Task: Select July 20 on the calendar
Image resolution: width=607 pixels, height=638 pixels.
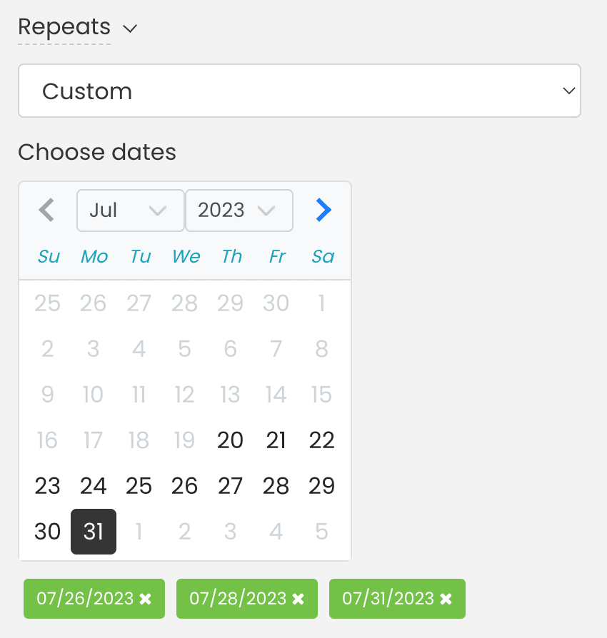Action: 230,440
